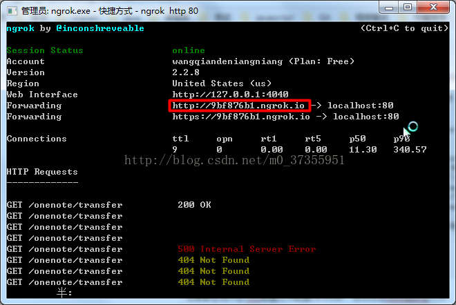Screen dimensions: 456x305
Task: Click the '200 OK' response status
Action: tap(194, 205)
